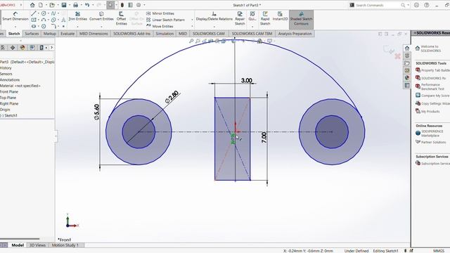The width and height of the screenshot is (450, 253).
Task: Expand the Trim Entities dropdown arrow
Action: point(78,27)
